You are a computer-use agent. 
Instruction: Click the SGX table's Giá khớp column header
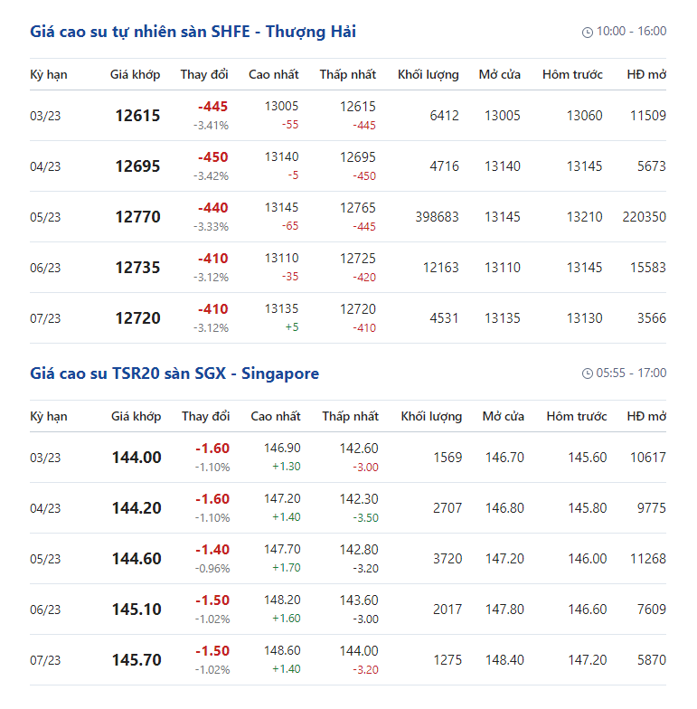point(136,416)
